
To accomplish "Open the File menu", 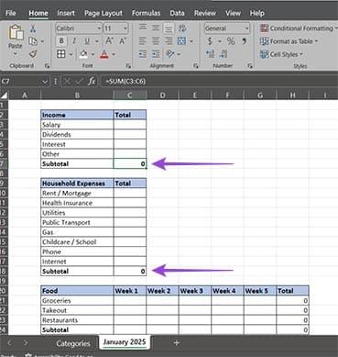I will pyautogui.click(x=11, y=13).
